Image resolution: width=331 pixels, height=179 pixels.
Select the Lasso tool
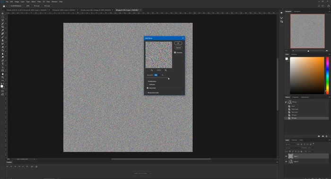coord(2,20)
